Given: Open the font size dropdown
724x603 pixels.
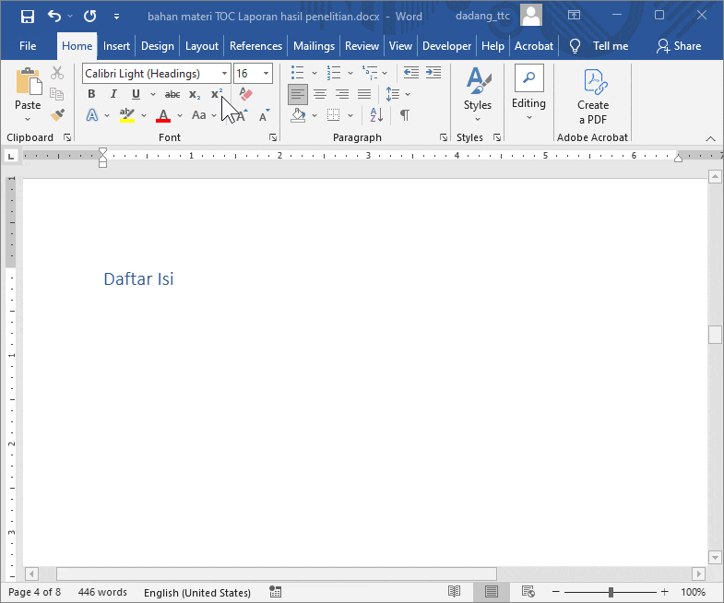Looking at the screenshot, I should coord(267,74).
